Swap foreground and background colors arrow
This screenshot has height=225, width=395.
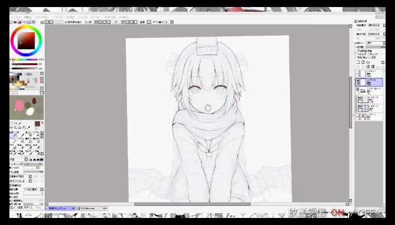click(42, 122)
